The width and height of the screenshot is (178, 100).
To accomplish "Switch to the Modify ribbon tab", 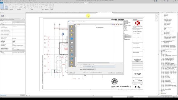I will tap(86, 3).
